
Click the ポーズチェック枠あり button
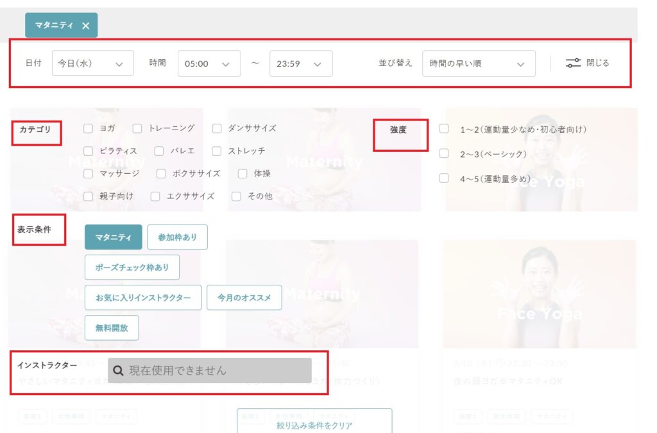pyautogui.click(x=132, y=267)
